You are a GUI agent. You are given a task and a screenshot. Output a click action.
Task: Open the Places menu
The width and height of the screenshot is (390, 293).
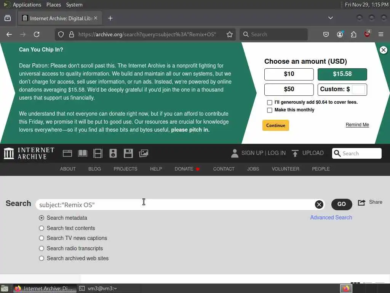pos(54,5)
